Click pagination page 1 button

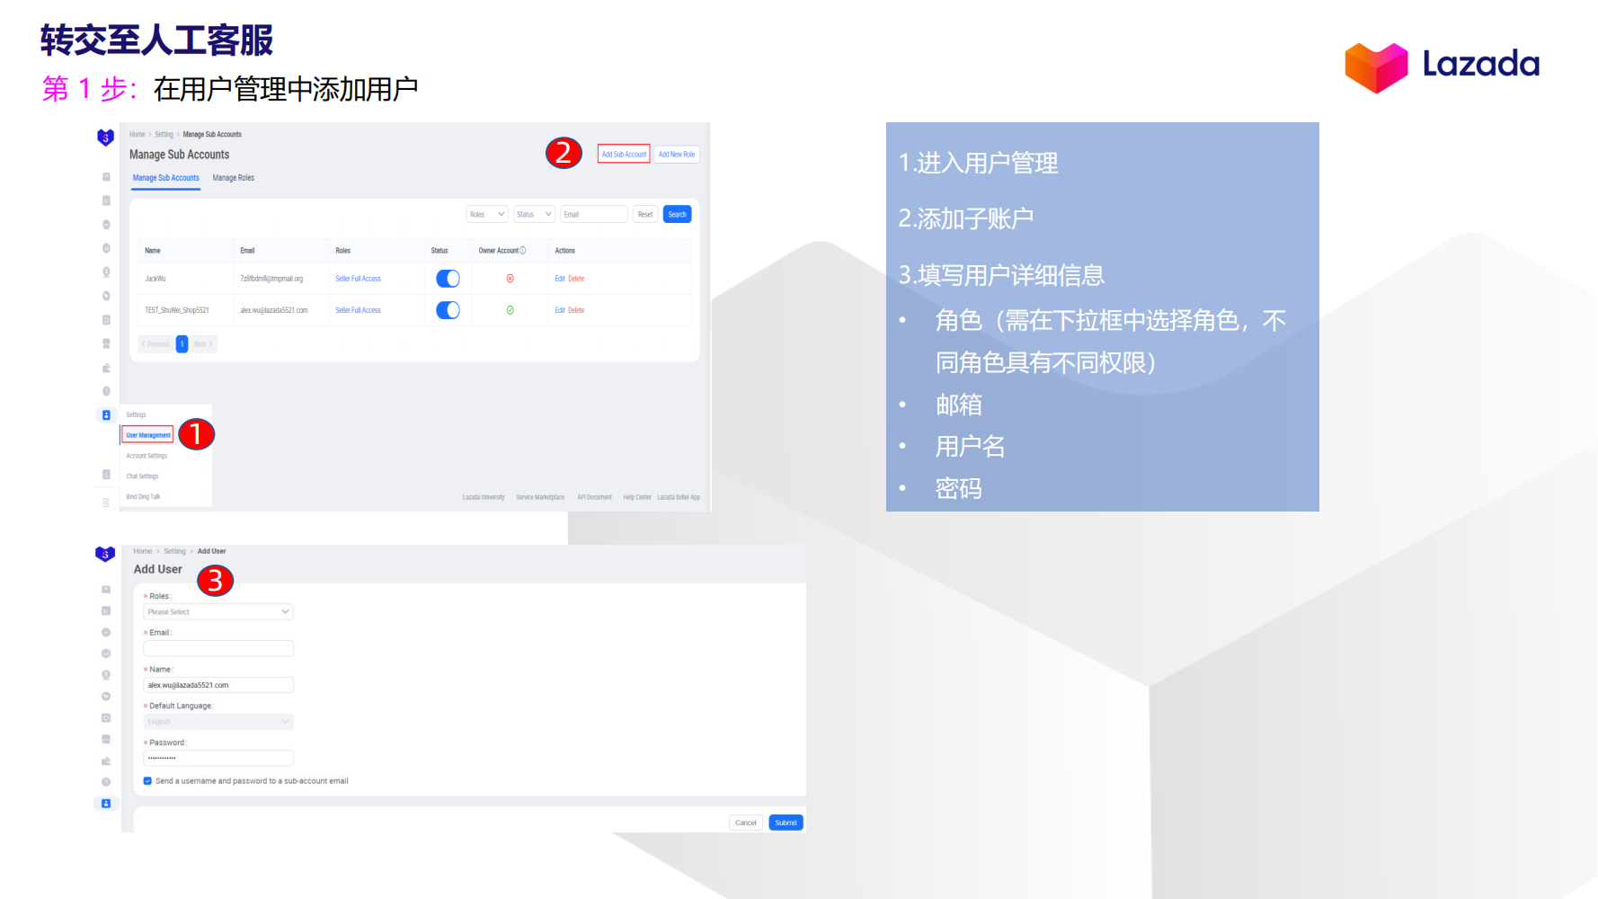pos(182,344)
